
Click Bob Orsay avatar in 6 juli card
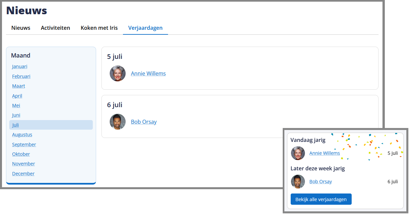[118, 122]
